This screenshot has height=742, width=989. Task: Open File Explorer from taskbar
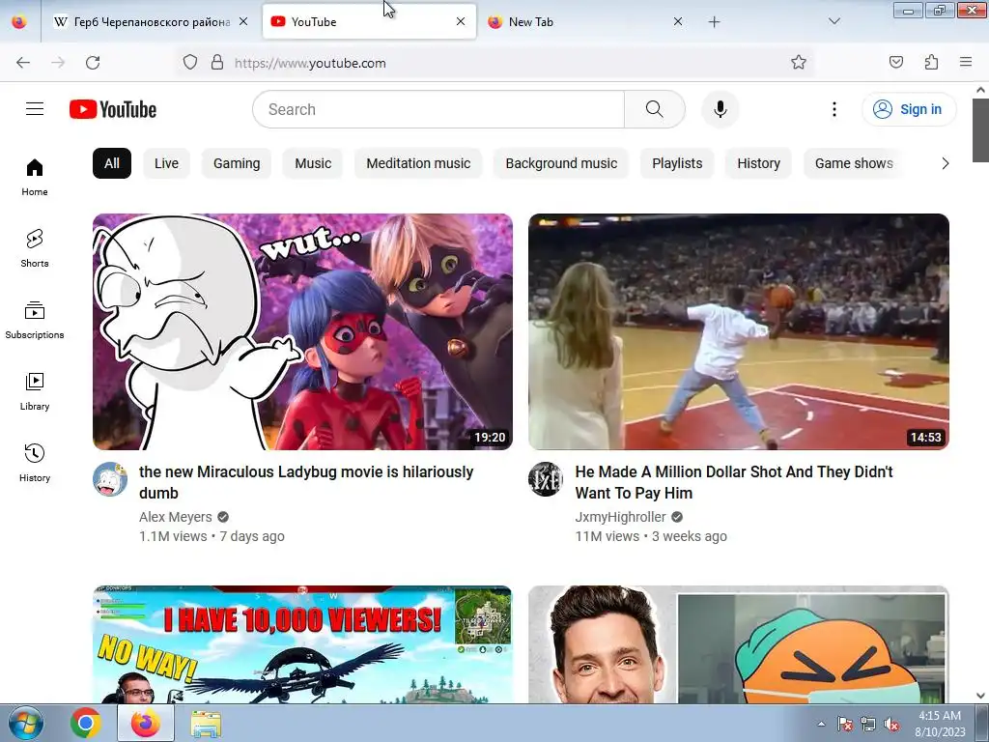click(x=206, y=723)
